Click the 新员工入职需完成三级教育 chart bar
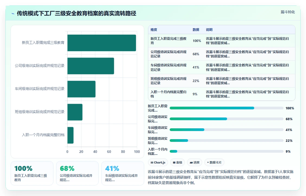This screenshot has height=196, width=306. coord(102,43)
